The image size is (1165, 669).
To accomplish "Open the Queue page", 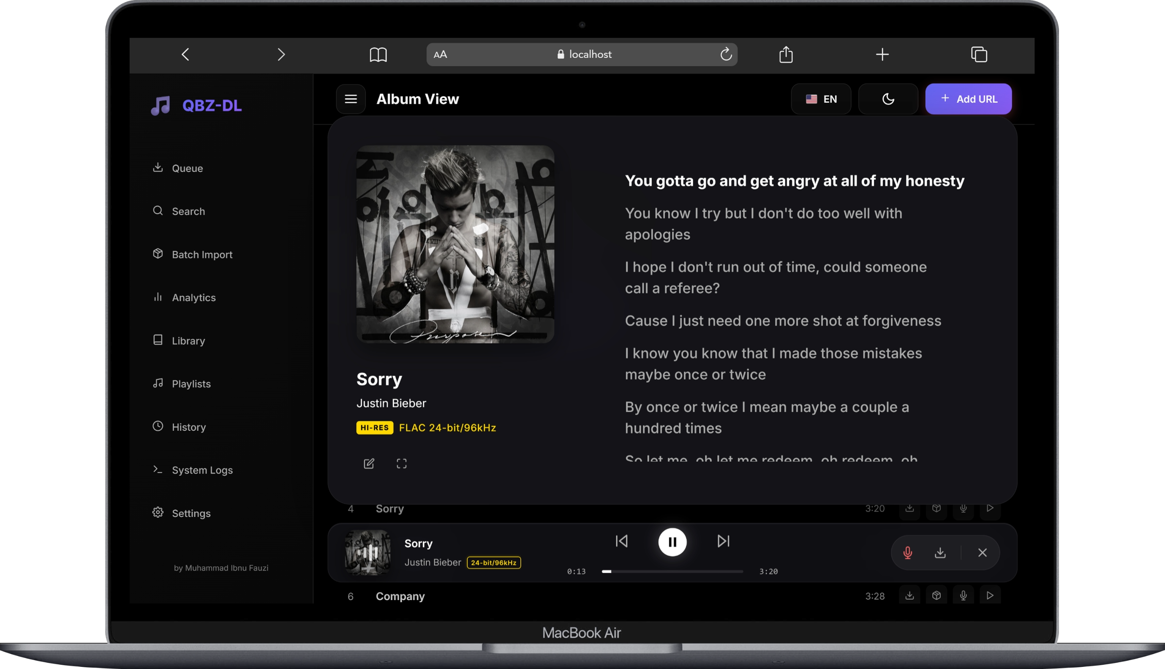I will tap(178, 168).
